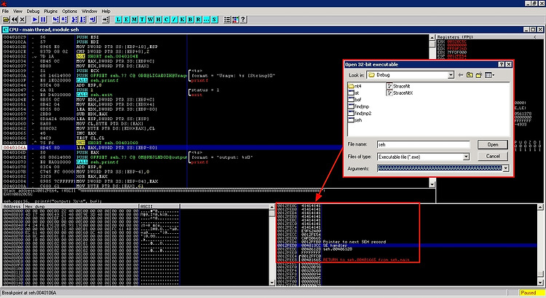Select the seh file in list

click(x=355, y=120)
